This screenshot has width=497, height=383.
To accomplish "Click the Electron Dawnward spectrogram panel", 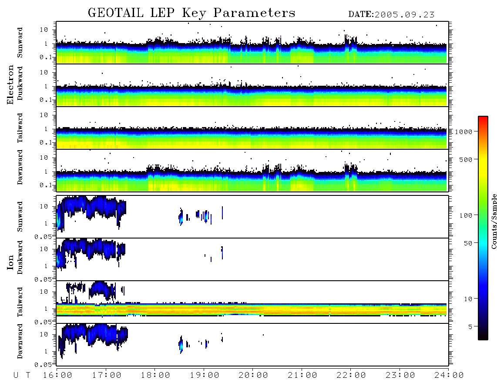I will (x=252, y=171).
